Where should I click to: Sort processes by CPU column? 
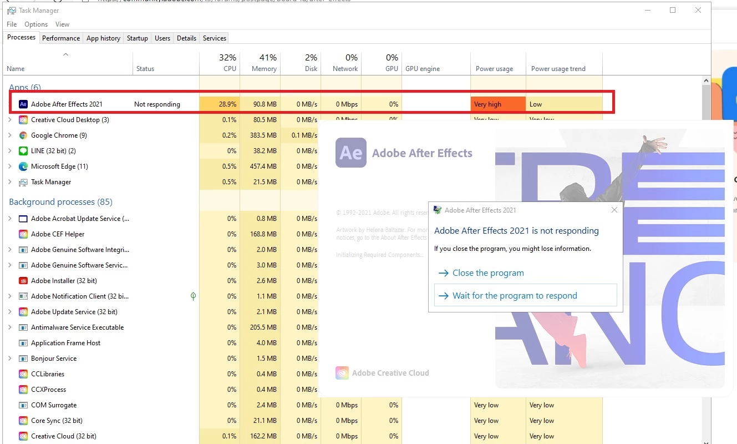point(220,63)
